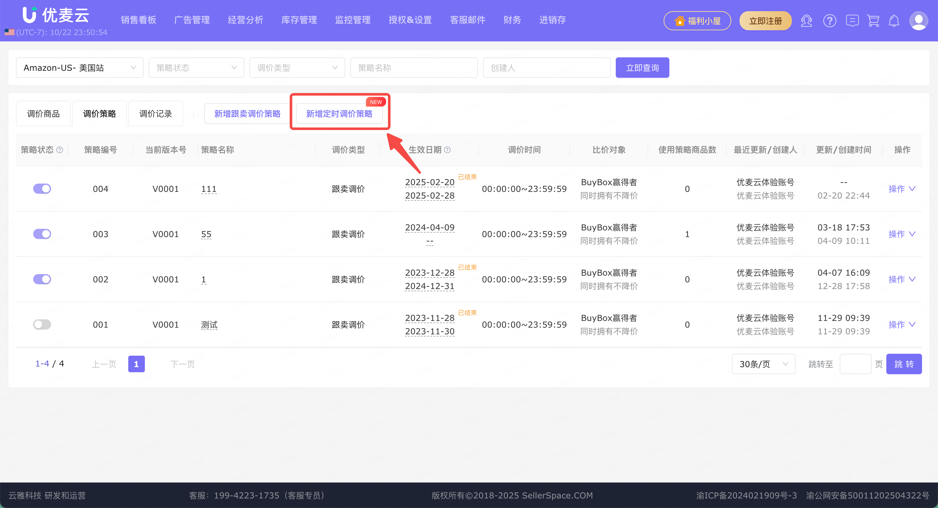Click the feedback message icon

852,21
